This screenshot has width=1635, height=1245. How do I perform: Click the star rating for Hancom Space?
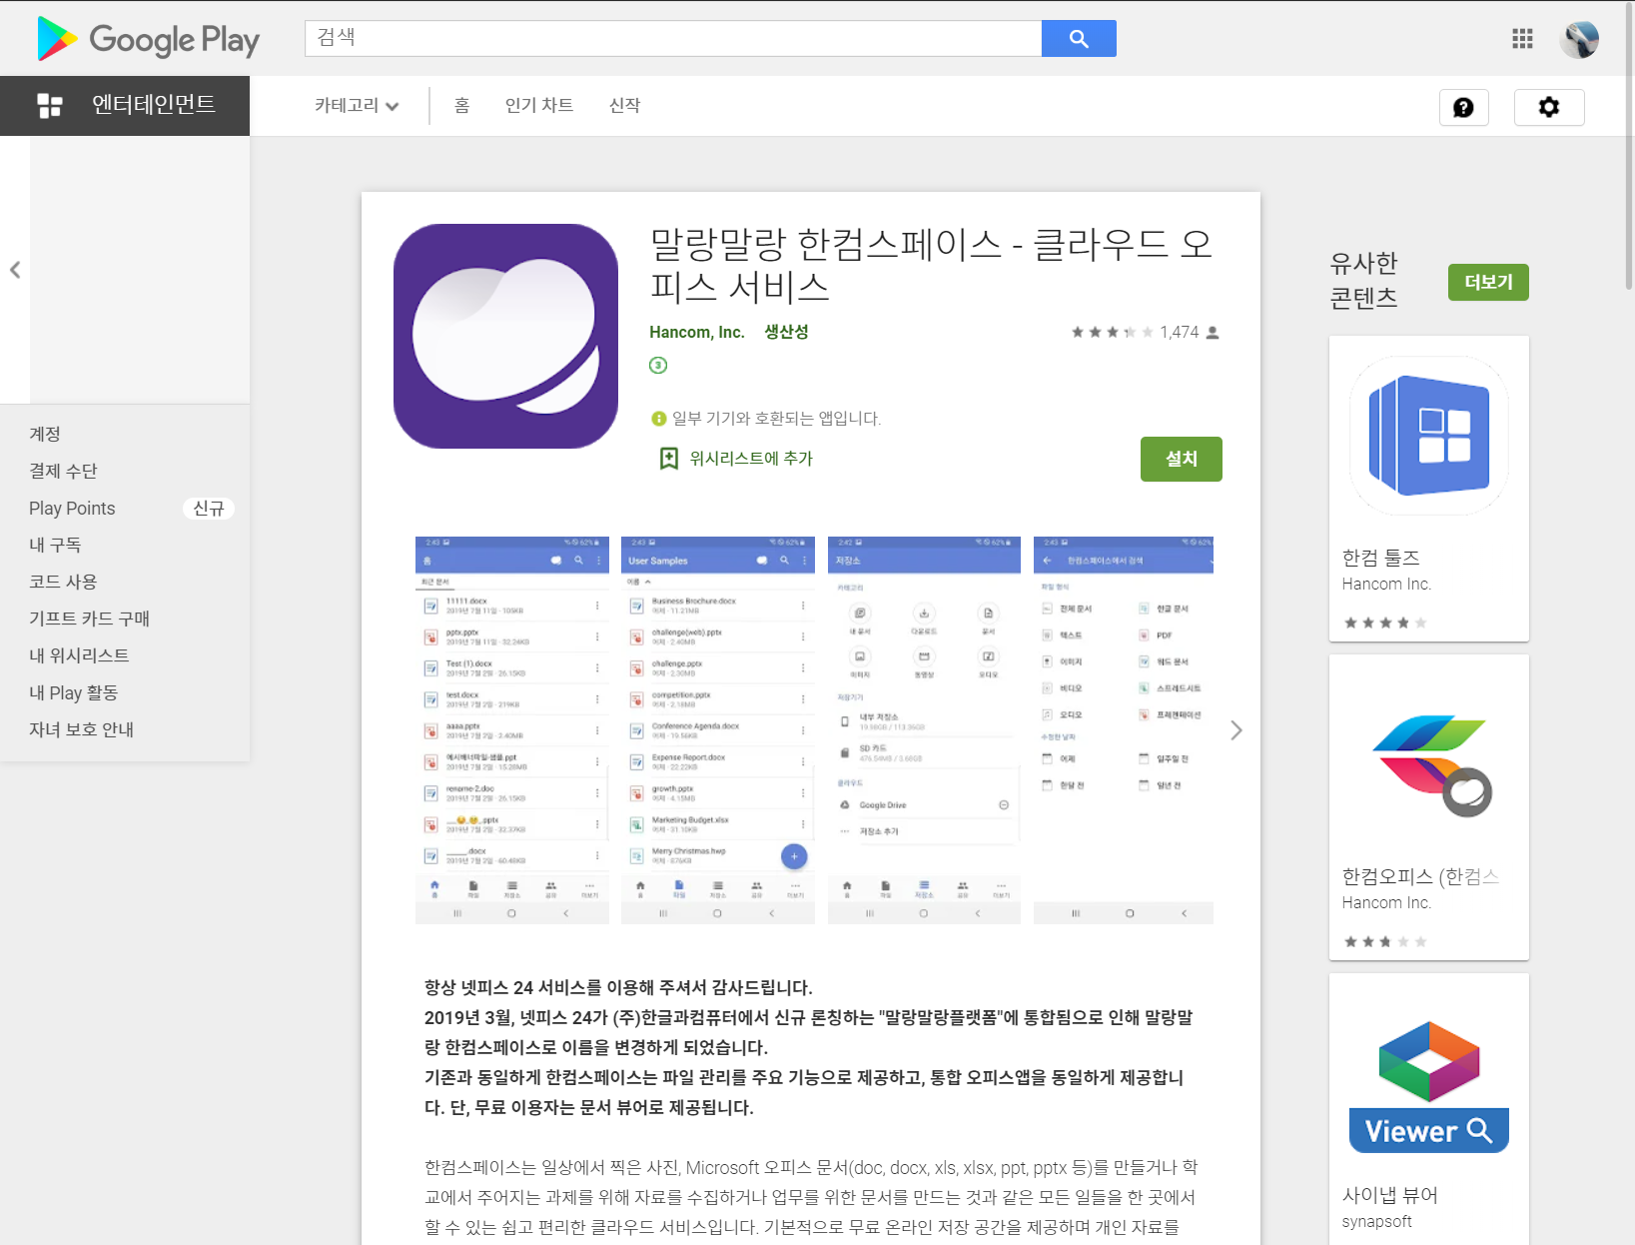point(1112,332)
